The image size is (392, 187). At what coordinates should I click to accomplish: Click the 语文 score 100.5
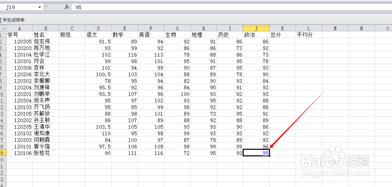(x=98, y=74)
